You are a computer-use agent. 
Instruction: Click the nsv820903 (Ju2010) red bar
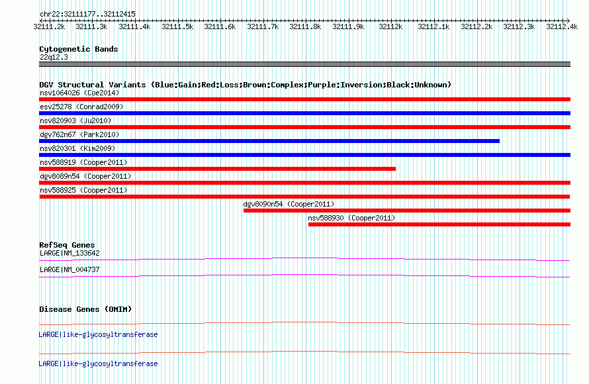tap(304, 127)
